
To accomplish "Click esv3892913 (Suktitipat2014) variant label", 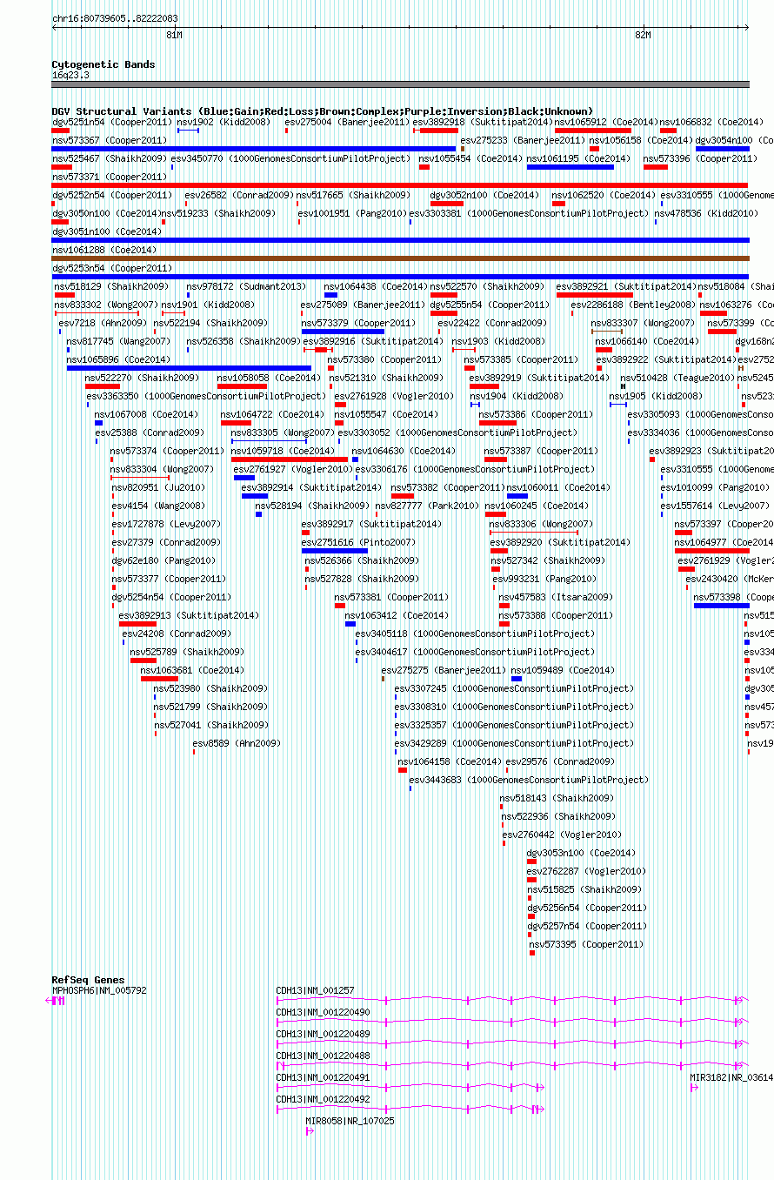I will coord(189,615).
